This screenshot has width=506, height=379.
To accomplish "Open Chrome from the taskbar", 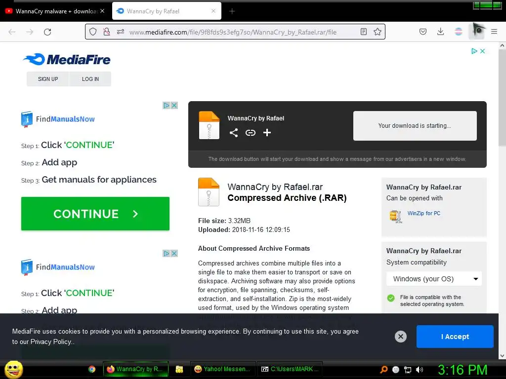I will [x=92, y=369].
